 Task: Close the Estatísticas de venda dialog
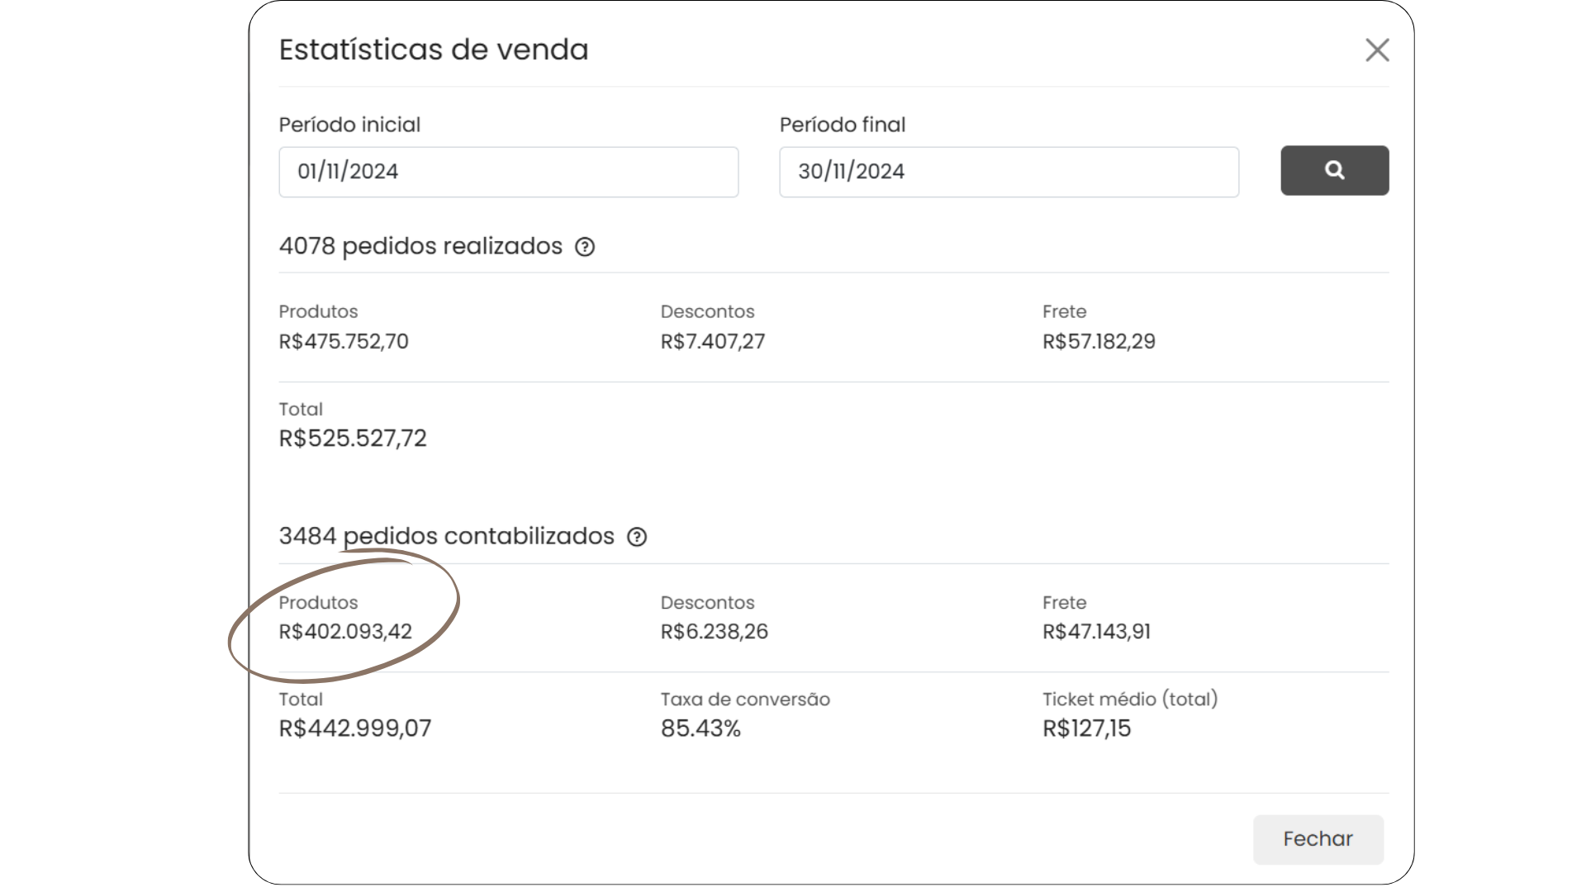(1376, 50)
